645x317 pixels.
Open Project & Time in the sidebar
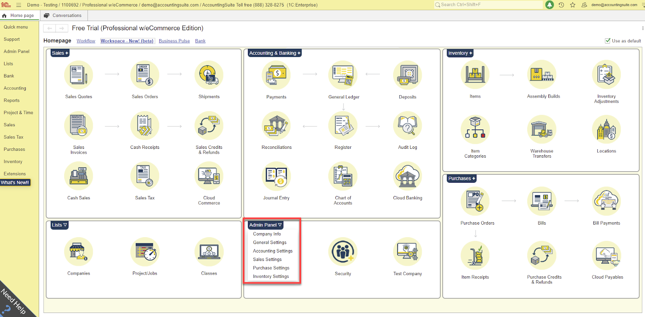tap(19, 113)
